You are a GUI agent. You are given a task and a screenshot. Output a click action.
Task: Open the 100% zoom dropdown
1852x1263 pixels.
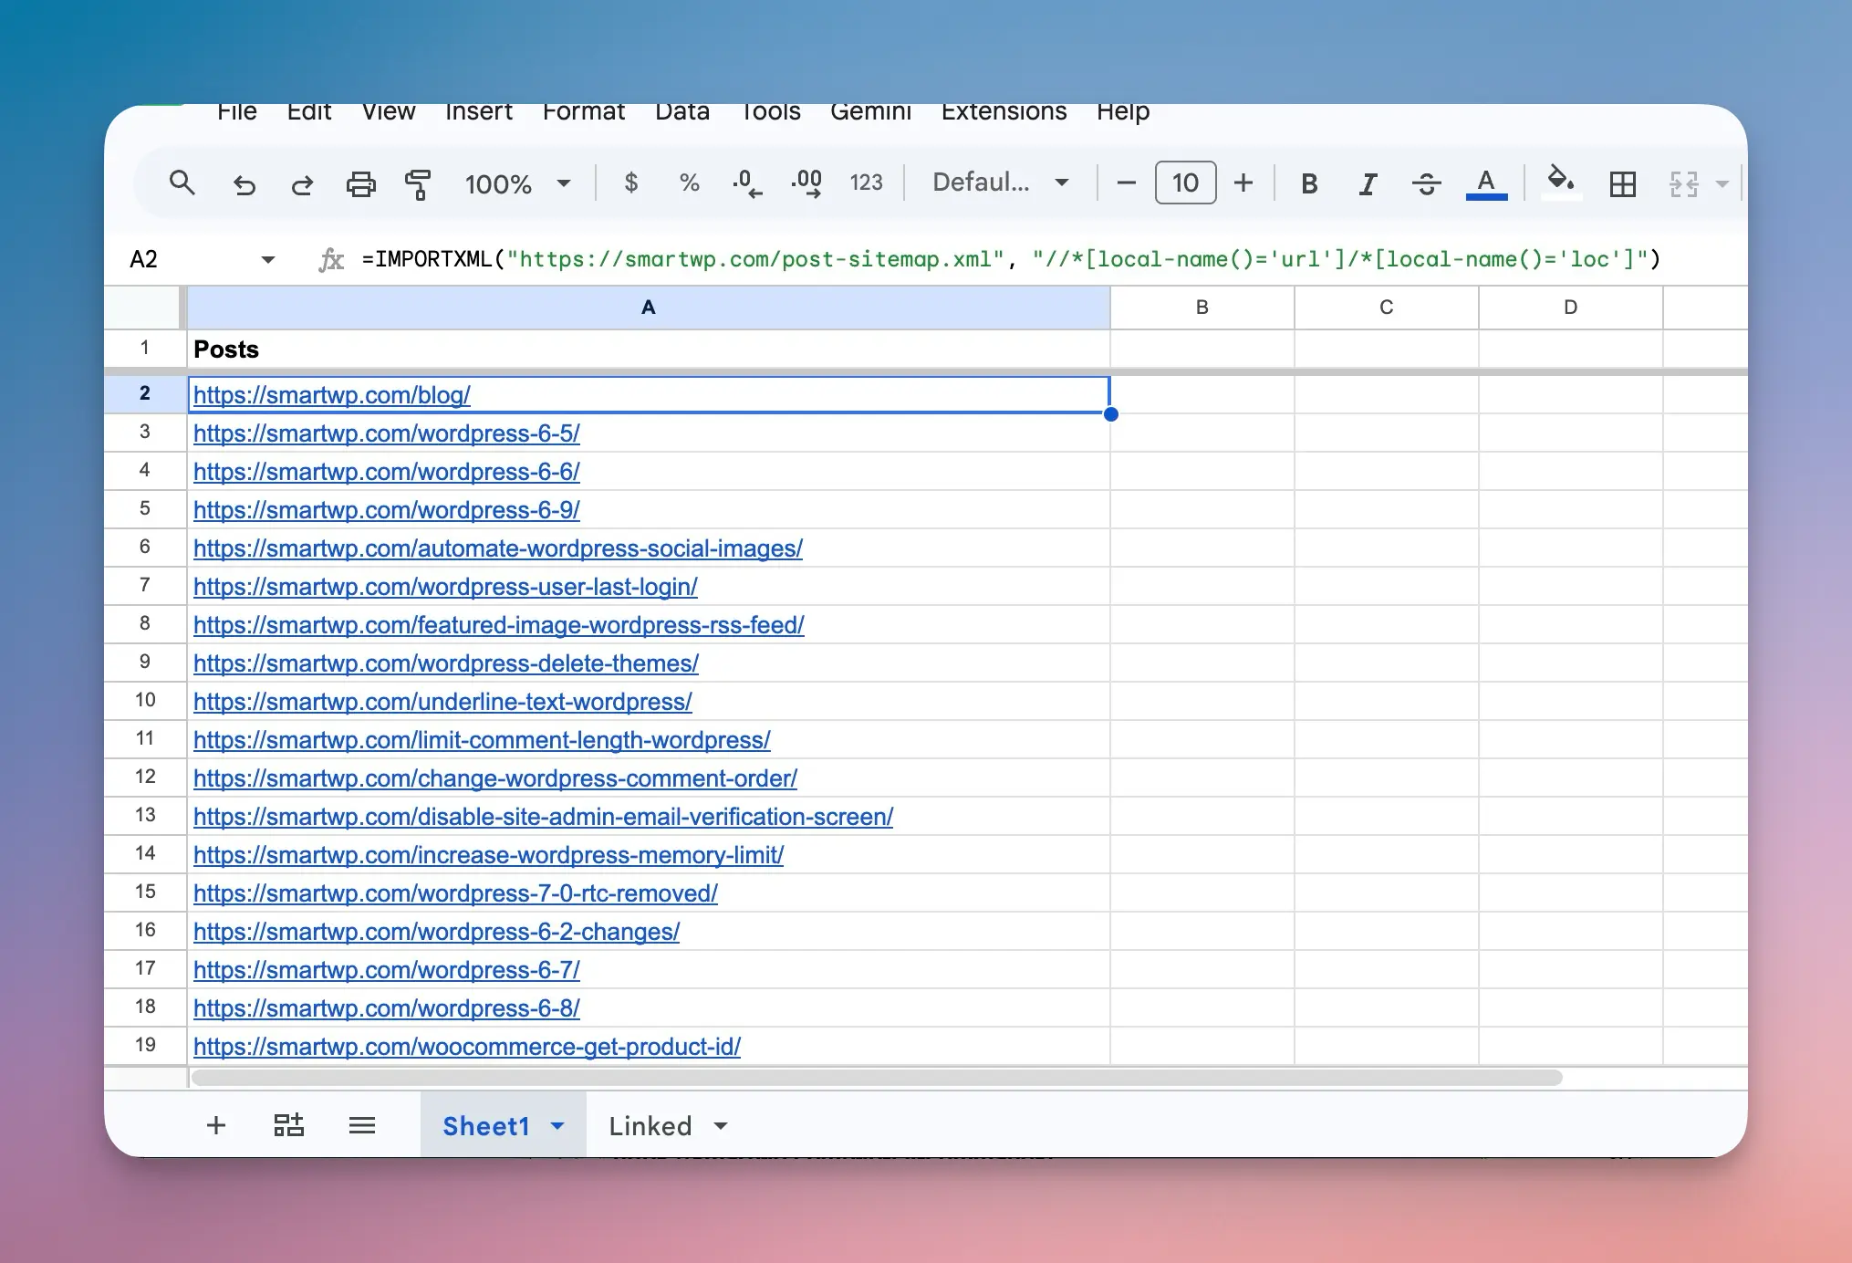(x=517, y=183)
